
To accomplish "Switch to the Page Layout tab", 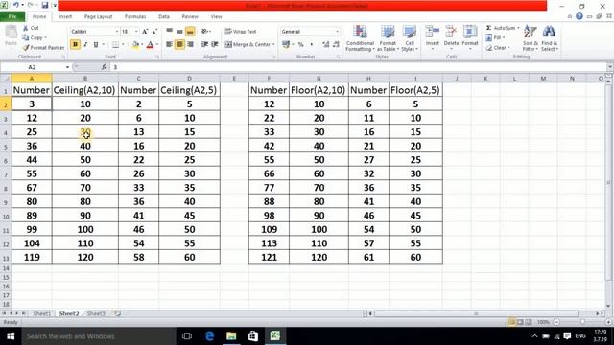I will pos(98,17).
